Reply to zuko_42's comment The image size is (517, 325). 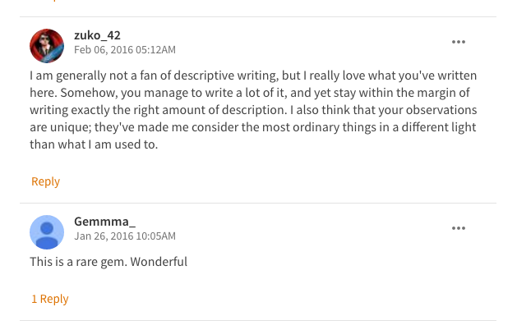pyautogui.click(x=45, y=181)
